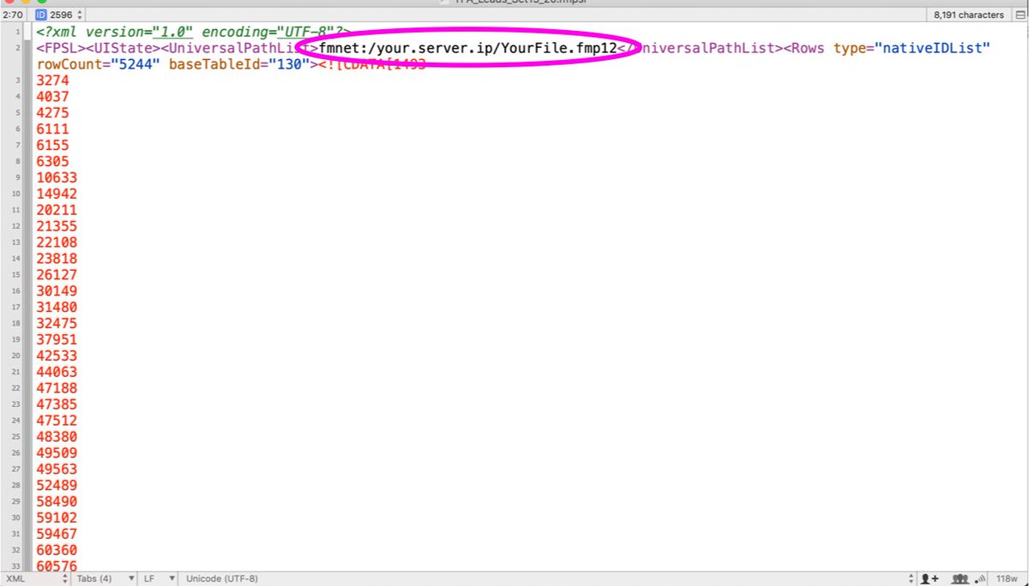
Task: Click the value 31480 on line 17
Action: pyautogui.click(x=57, y=308)
